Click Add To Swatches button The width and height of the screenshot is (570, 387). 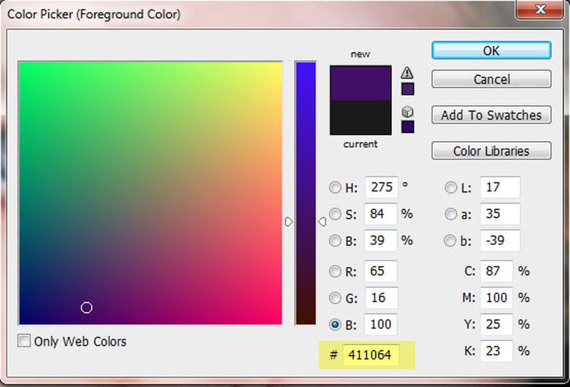click(491, 115)
